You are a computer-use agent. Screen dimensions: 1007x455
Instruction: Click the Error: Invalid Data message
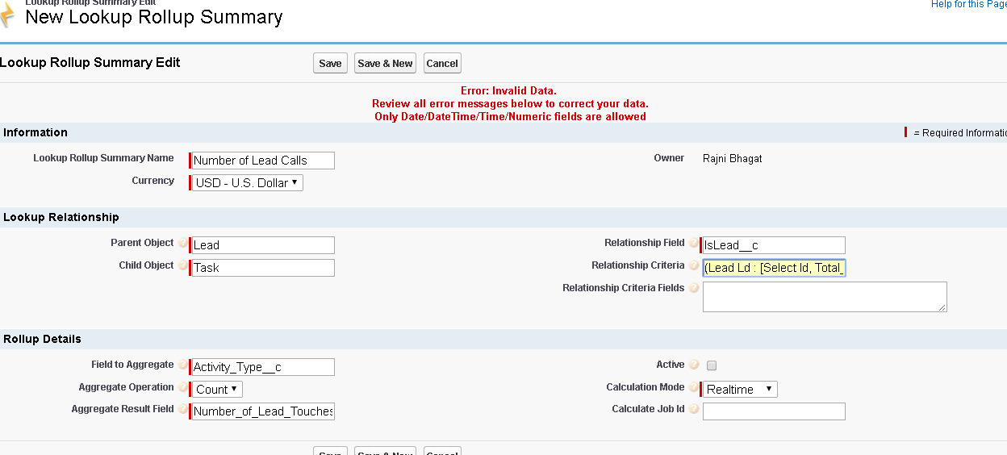pyautogui.click(x=508, y=90)
